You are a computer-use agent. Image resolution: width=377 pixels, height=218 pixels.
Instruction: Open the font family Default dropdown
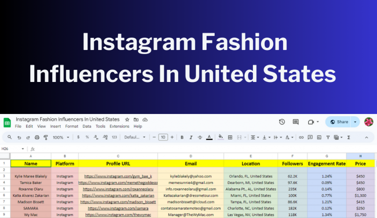[x=135, y=137]
